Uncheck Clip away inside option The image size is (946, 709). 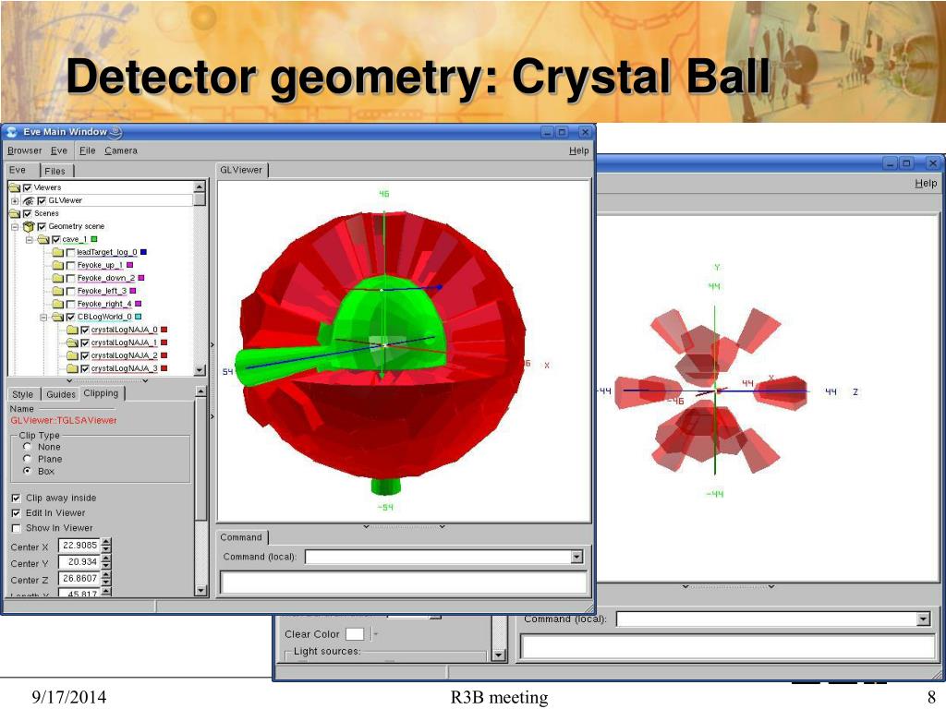point(16,498)
